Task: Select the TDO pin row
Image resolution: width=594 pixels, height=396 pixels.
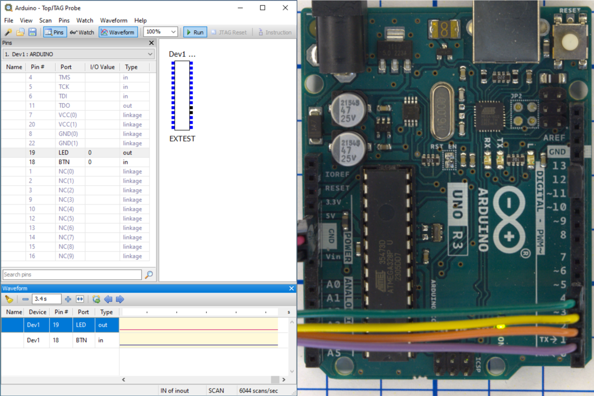Action: [75, 106]
